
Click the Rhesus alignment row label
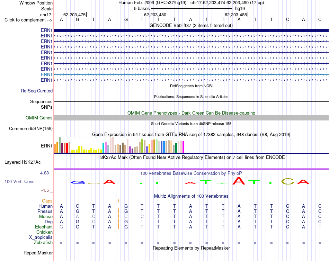coord(45,211)
